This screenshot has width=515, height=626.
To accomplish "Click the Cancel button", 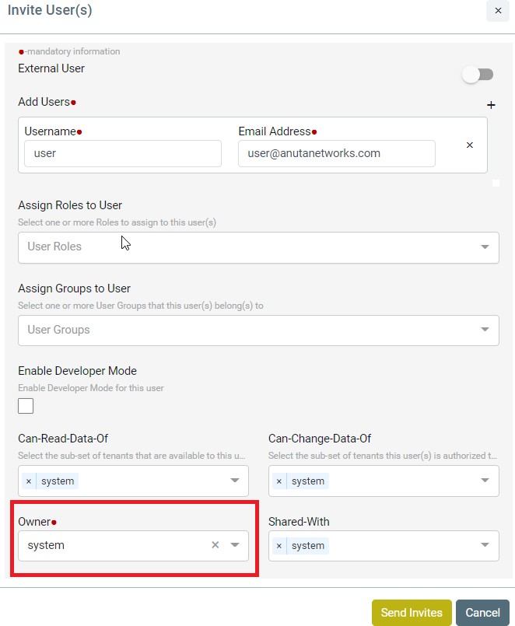I will (x=482, y=613).
